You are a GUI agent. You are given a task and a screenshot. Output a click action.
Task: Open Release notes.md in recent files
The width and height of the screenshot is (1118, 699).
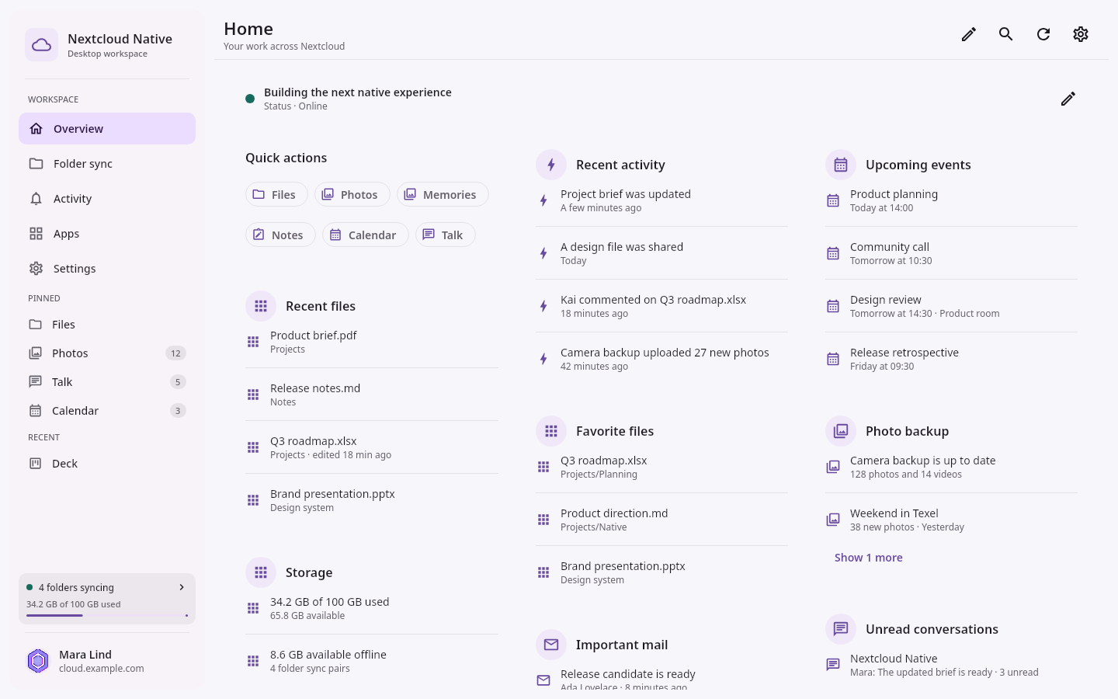[x=372, y=395]
